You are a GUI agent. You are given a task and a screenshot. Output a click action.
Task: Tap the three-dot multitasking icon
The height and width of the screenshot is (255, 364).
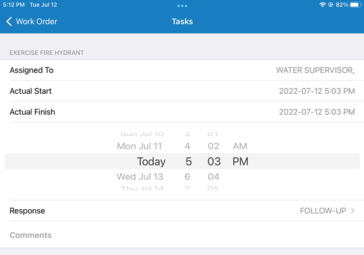point(182,6)
